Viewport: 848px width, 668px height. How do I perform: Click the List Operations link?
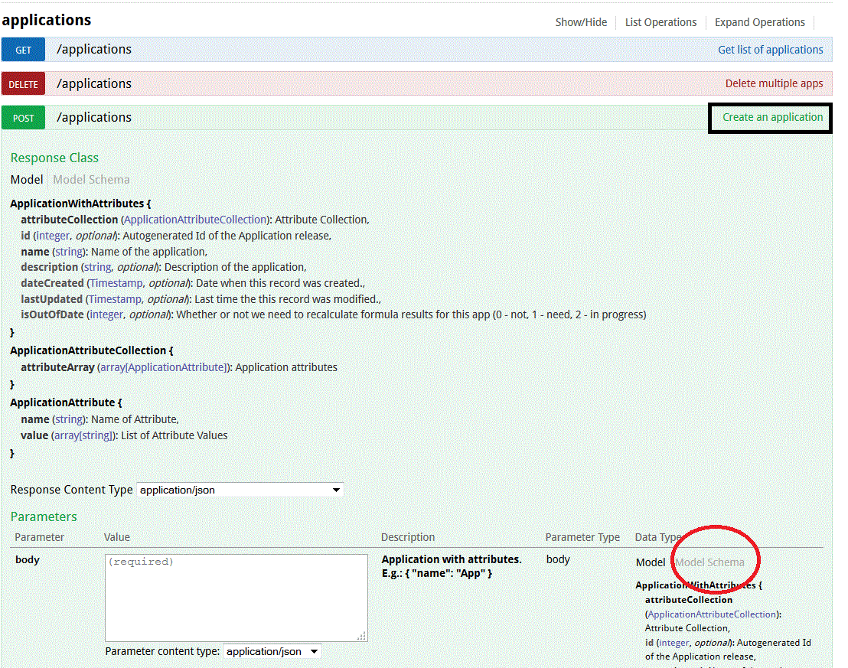(x=660, y=22)
